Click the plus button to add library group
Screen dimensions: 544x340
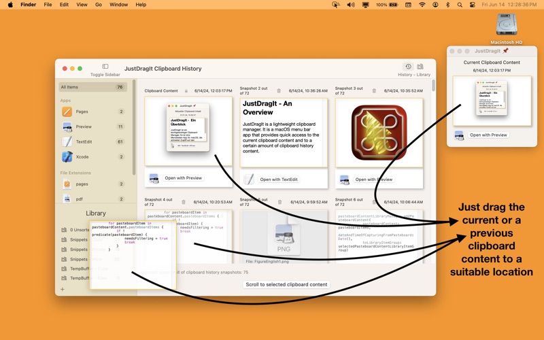point(63,290)
